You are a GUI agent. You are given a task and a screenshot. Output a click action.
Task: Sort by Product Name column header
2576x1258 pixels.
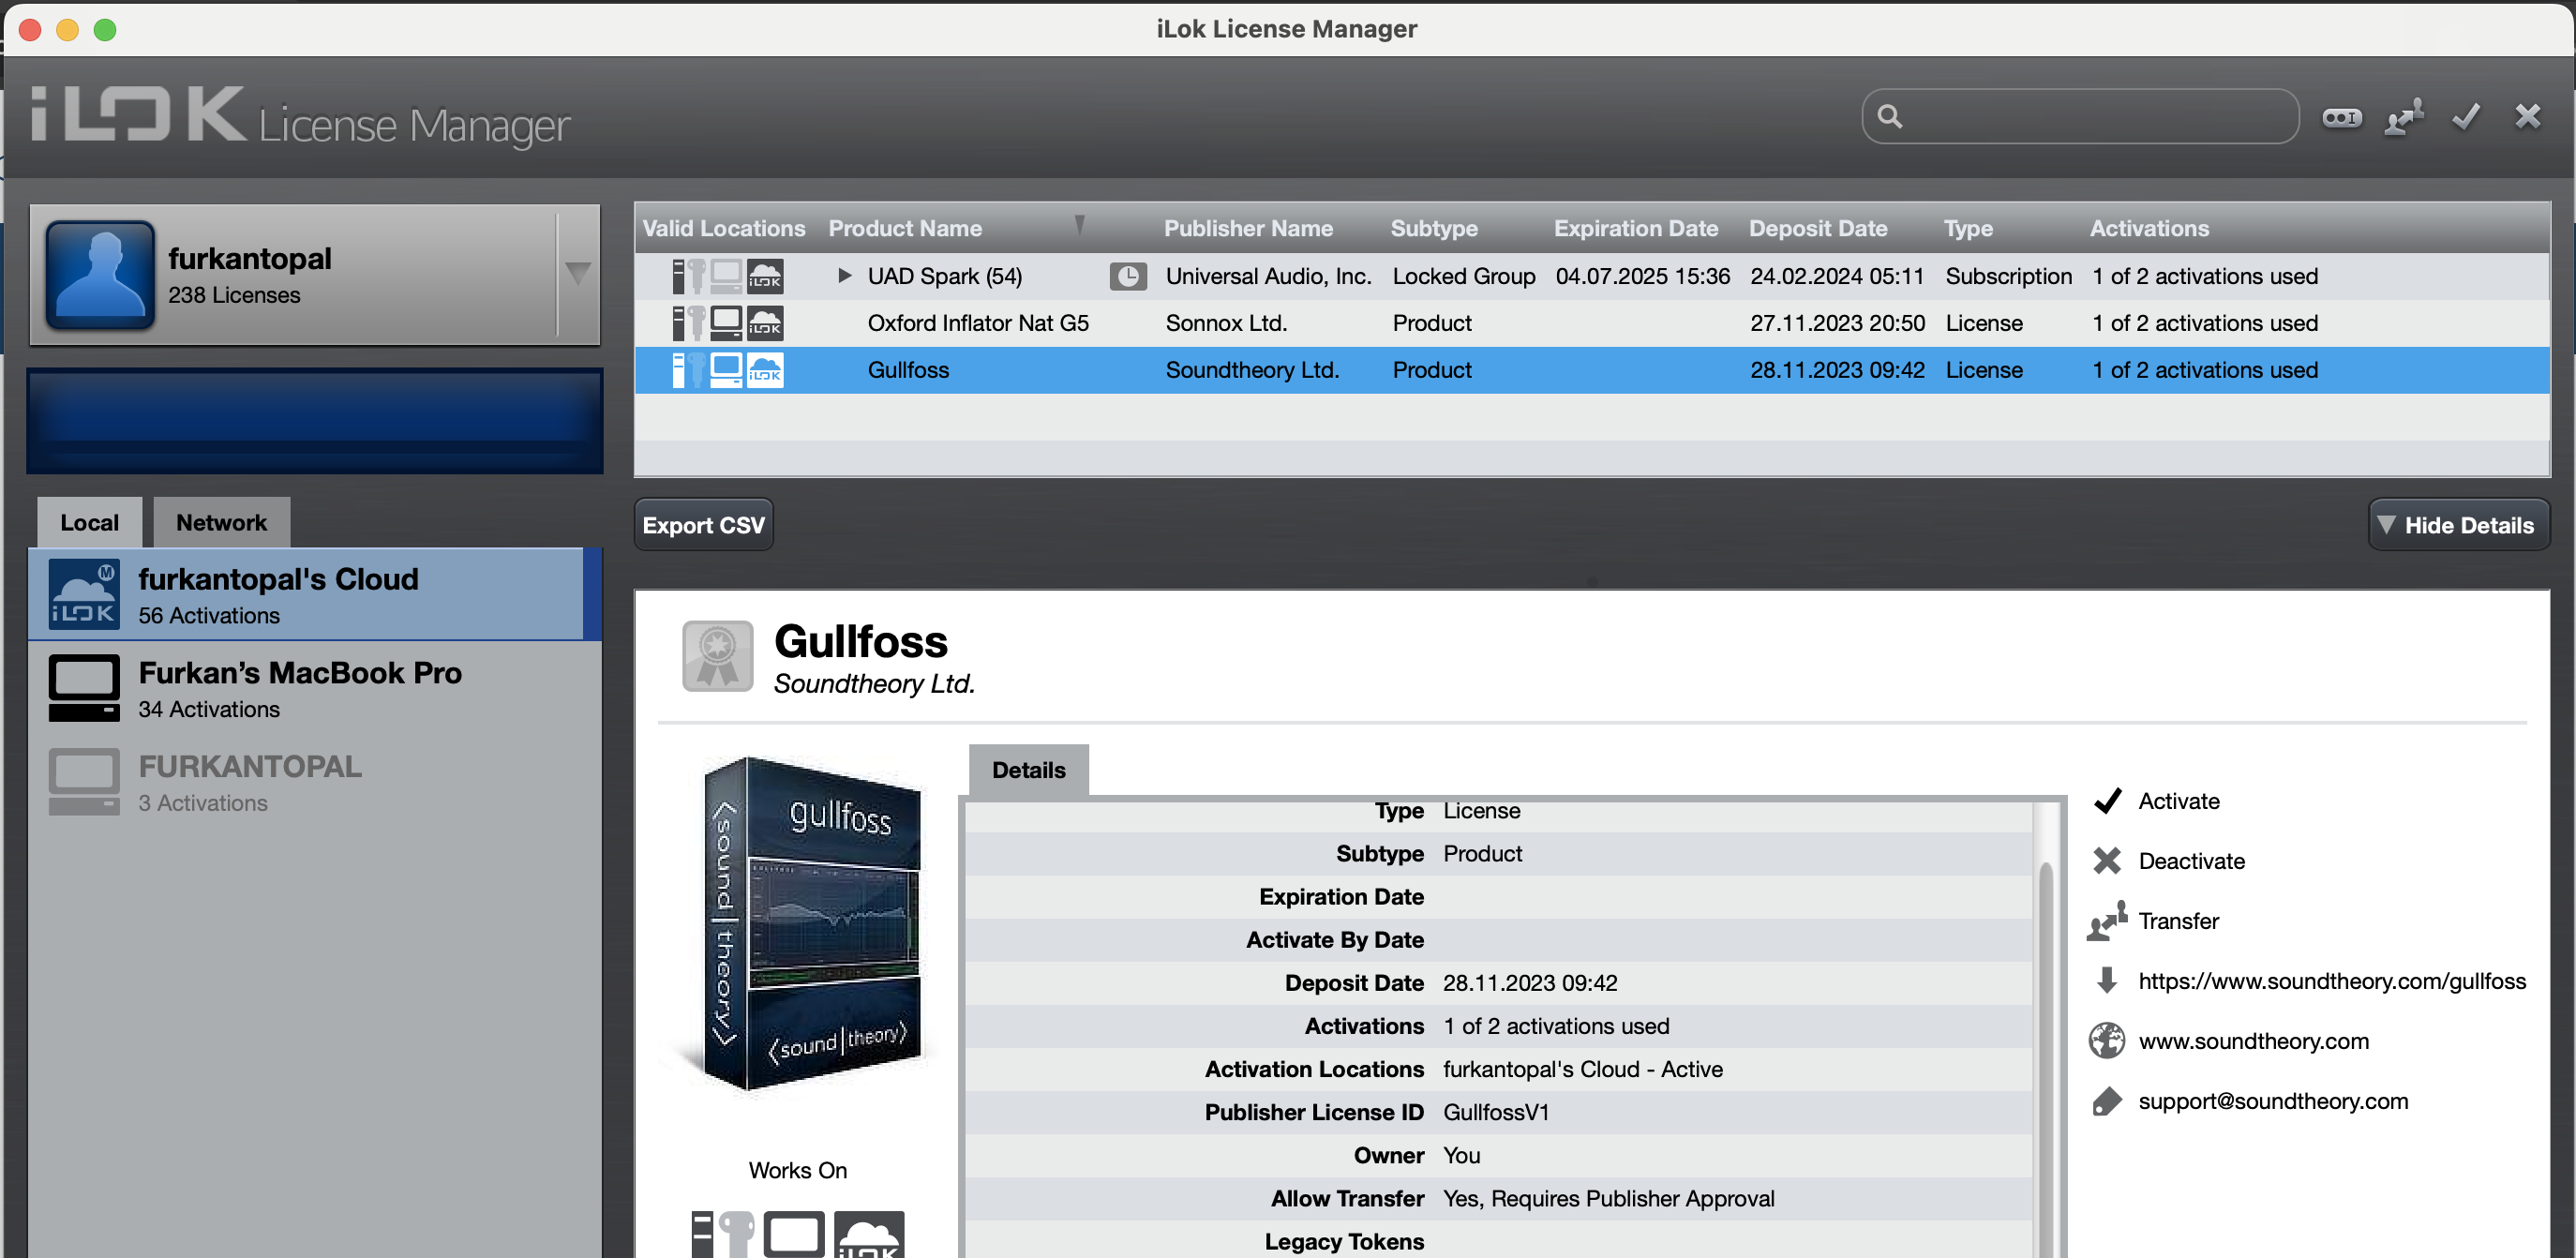(905, 228)
